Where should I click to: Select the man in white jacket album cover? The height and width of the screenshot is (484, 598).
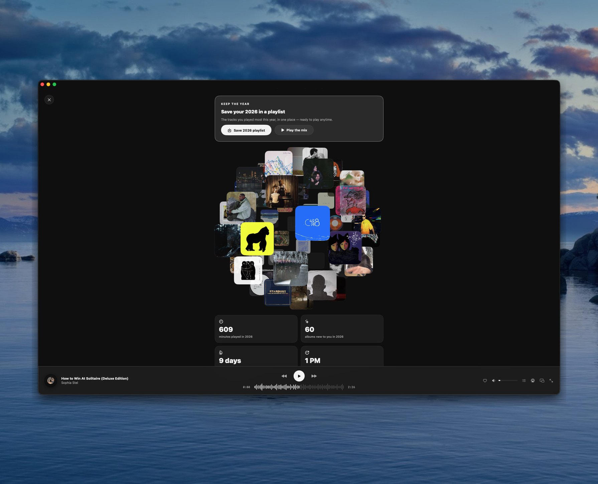(241, 207)
